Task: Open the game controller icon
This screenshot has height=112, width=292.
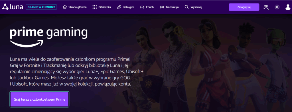Action: point(266,7)
